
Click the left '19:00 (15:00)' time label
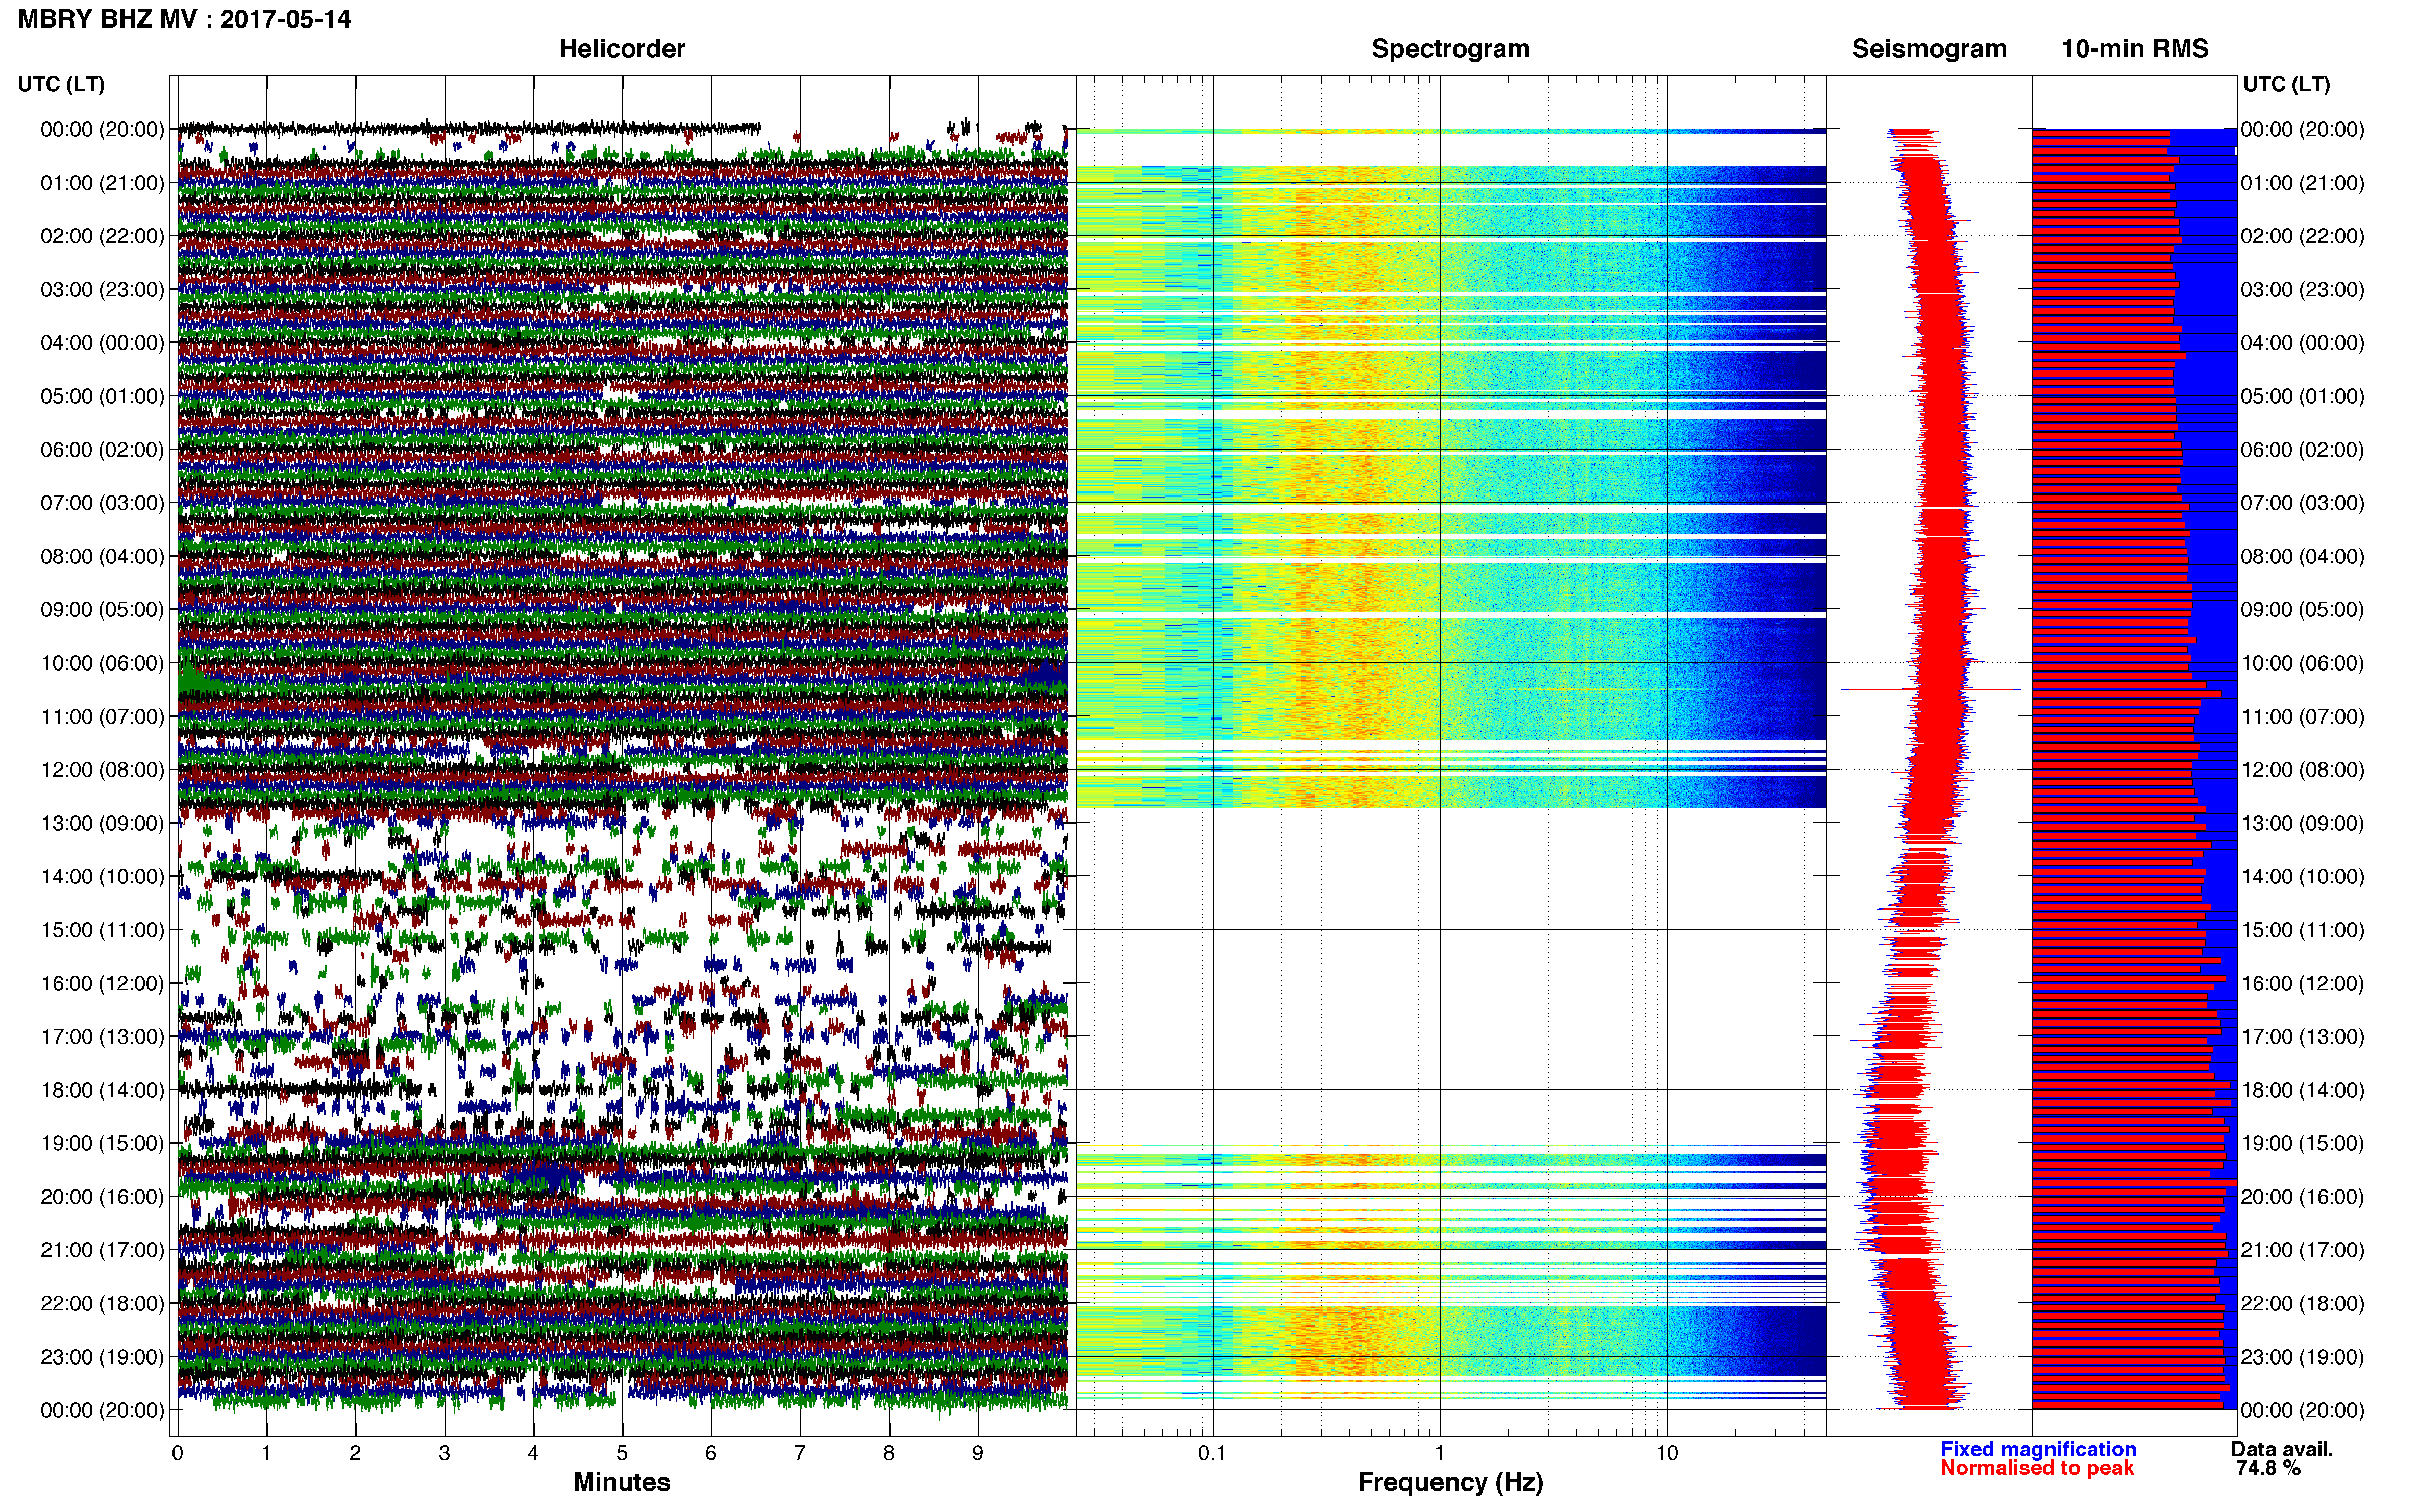[x=102, y=1143]
